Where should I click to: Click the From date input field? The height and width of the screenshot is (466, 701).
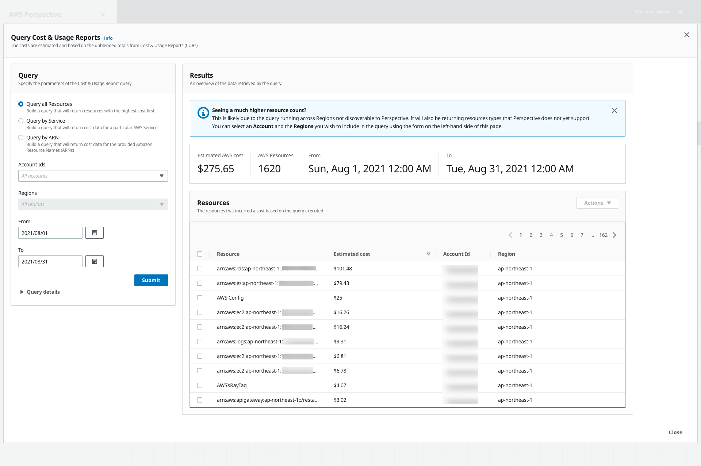coord(50,233)
